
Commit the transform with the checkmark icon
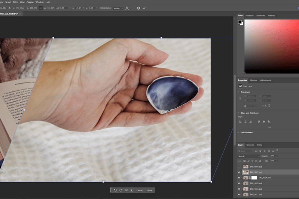coord(144,8)
